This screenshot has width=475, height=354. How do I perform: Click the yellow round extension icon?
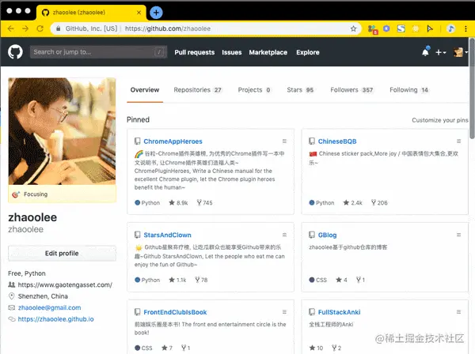[x=416, y=28]
